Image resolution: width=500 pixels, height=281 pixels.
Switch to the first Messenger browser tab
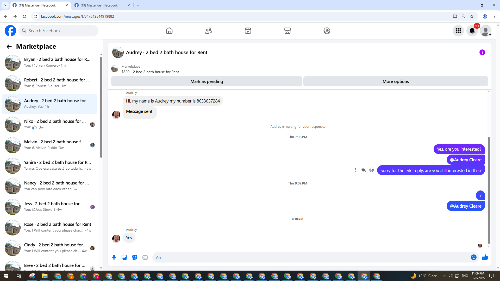(40, 5)
